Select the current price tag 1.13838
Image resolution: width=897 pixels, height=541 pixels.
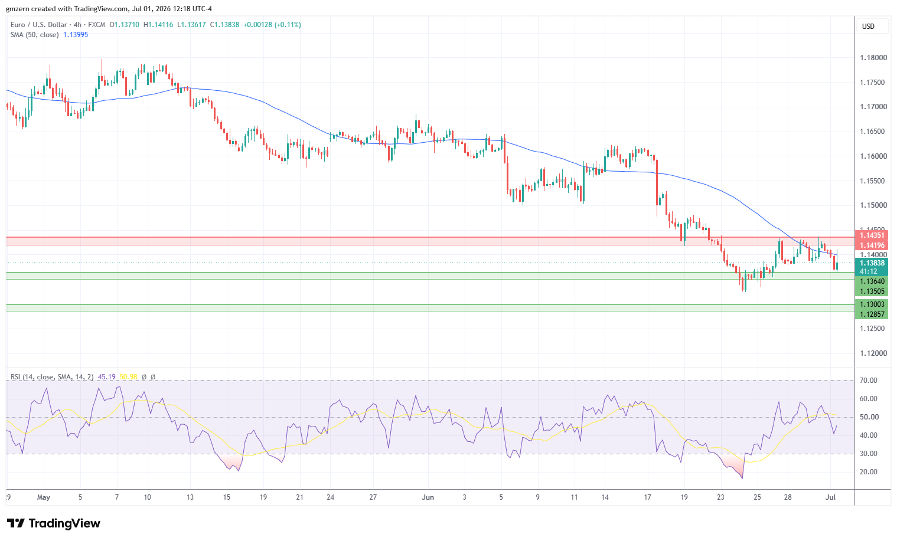pos(872,263)
